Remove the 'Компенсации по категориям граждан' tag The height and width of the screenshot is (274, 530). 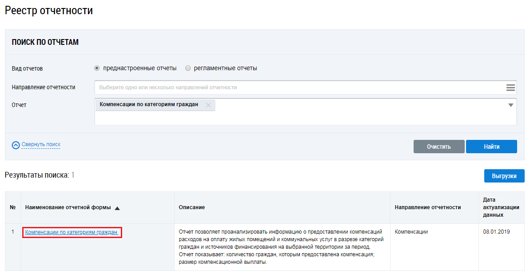click(208, 105)
